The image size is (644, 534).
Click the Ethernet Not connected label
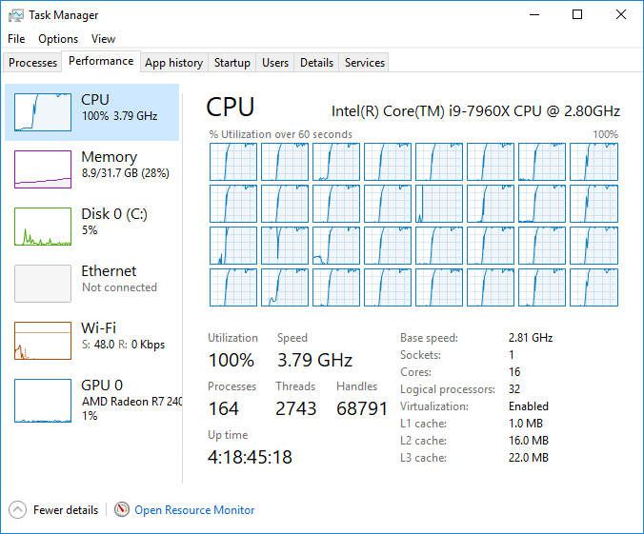119,279
